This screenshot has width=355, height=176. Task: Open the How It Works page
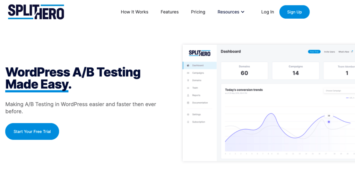(x=135, y=12)
